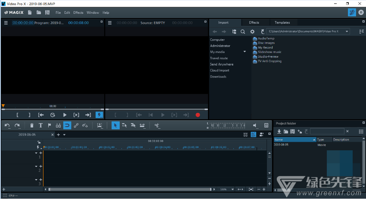Select the mouse pointer arrow mode

(115, 126)
